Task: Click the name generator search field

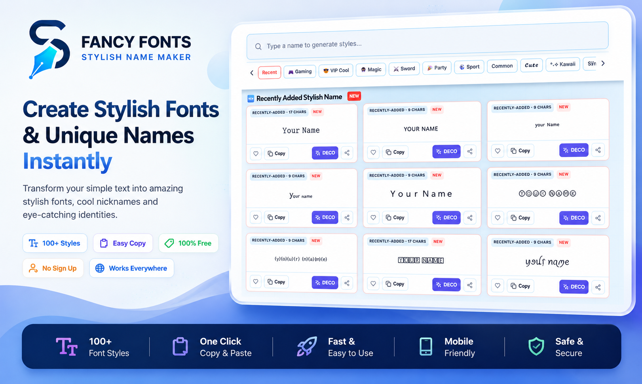Action: 427,41
